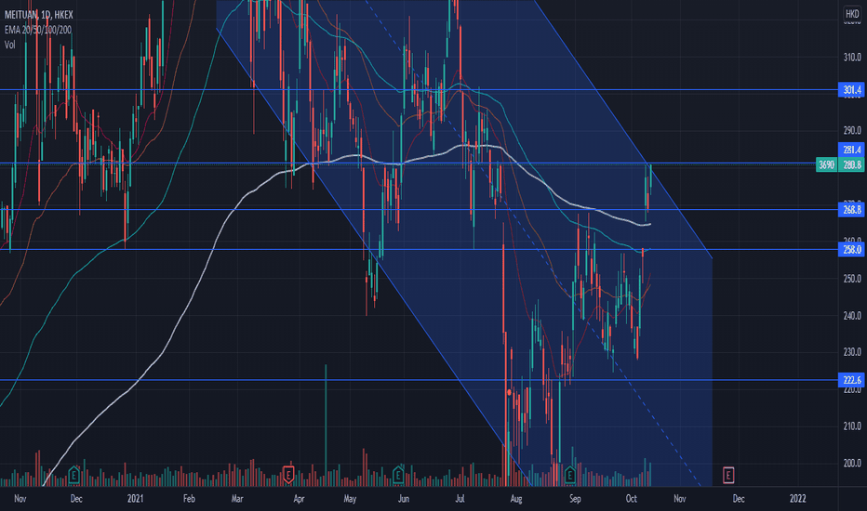Open the green earnings marker above Jun
Image resolution: width=867 pixels, height=511 pixels.
(x=397, y=475)
